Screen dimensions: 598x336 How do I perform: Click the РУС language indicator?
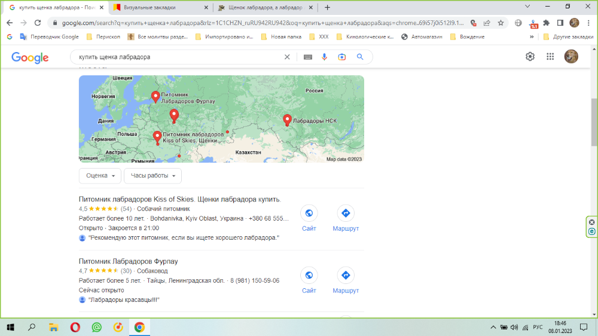(538, 327)
